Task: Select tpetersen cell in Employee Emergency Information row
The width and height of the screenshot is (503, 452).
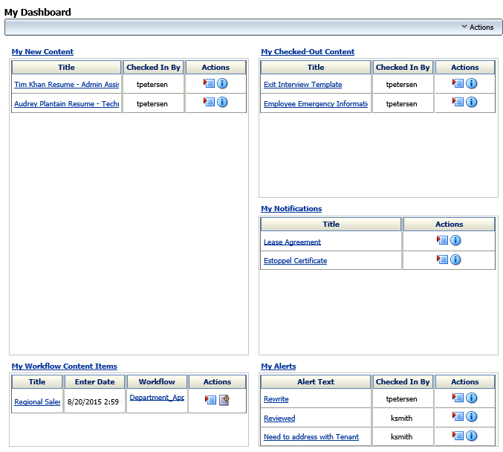Action: pos(403,103)
